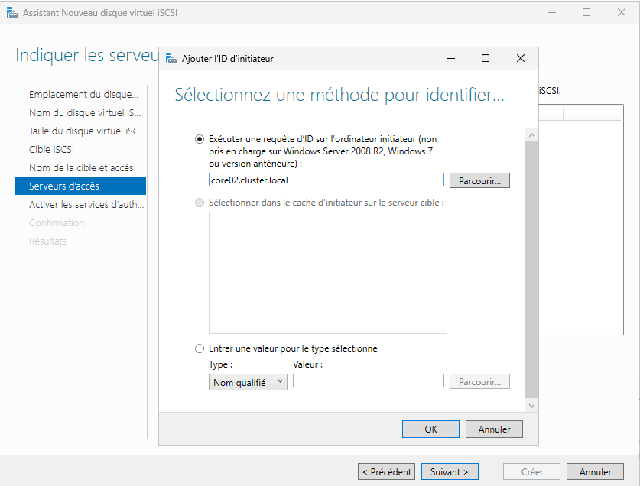
Task: Close the Ajouter l'ID d'initiateur dialog
Action: (x=520, y=58)
